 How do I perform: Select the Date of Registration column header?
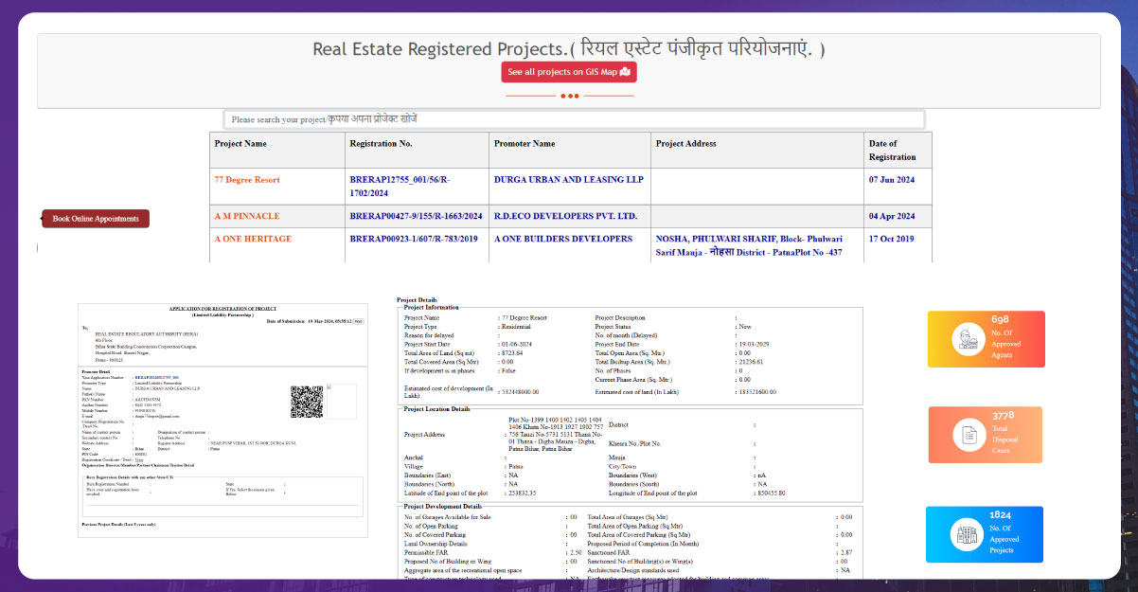pyautogui.click(x=892, y=151)
